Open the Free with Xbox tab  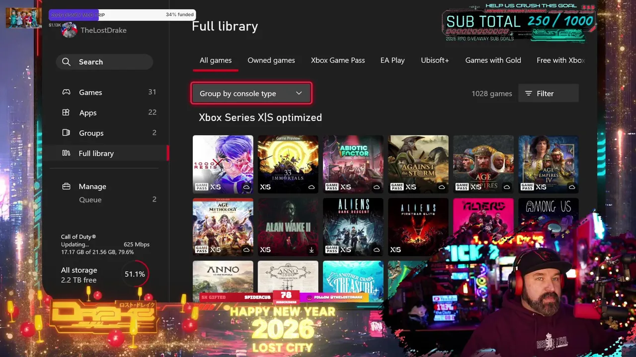560,60
